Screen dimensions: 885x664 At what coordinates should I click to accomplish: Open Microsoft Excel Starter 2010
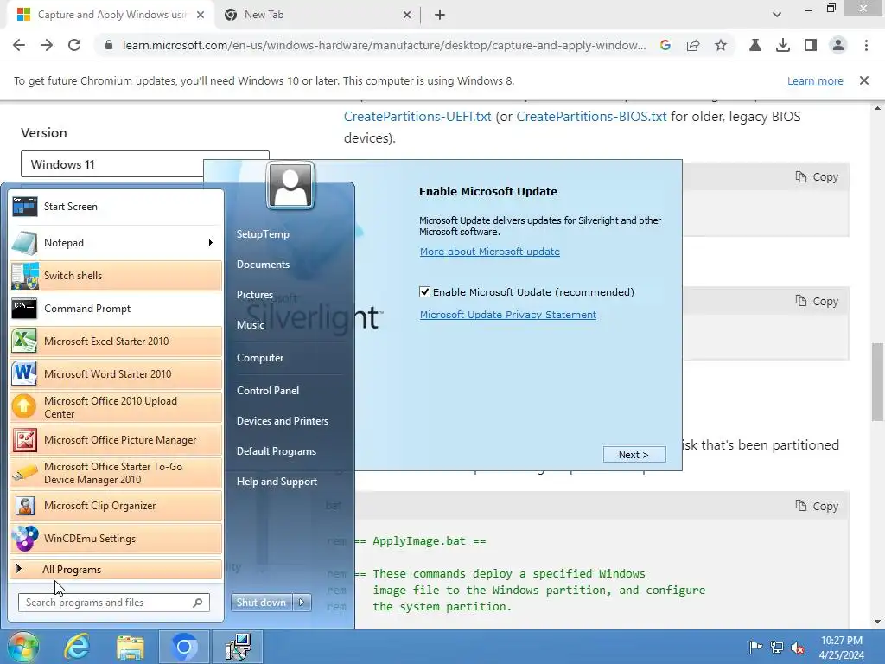tap(116, 341)
